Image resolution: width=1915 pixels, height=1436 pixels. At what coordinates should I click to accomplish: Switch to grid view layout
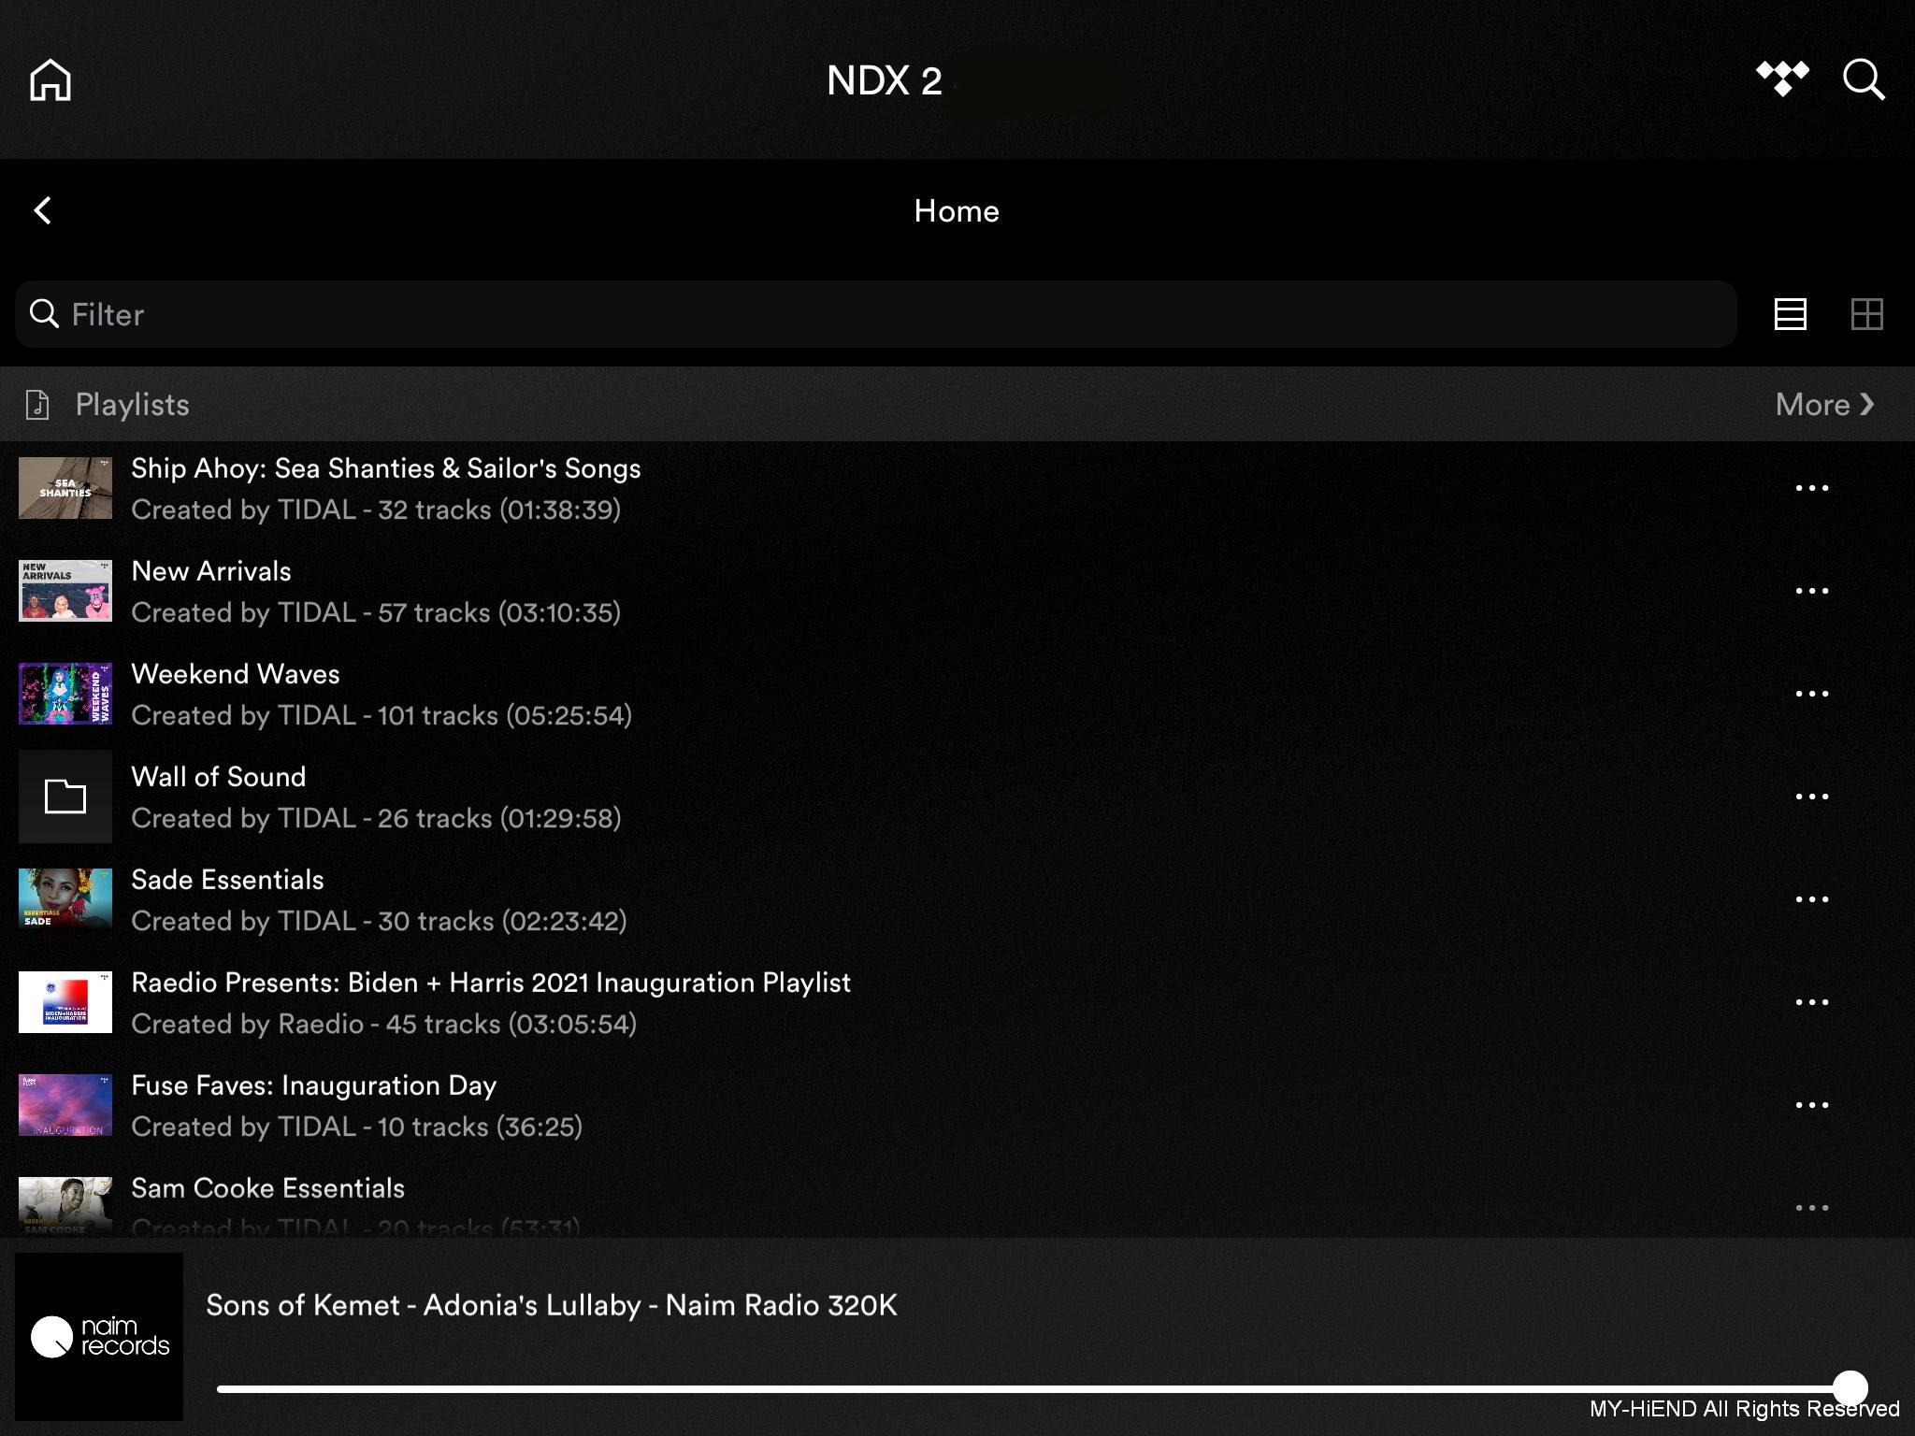(x=1866, y=314)
